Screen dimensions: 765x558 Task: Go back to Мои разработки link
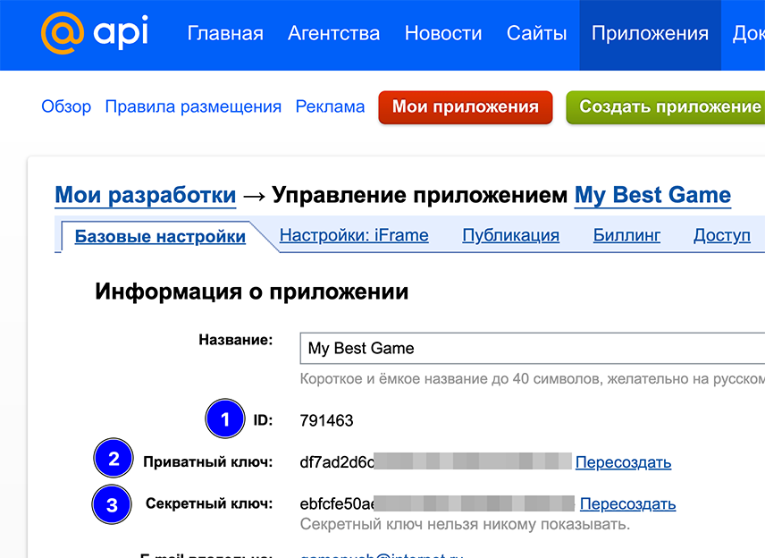pyautogui.click(x=146, y=195)
